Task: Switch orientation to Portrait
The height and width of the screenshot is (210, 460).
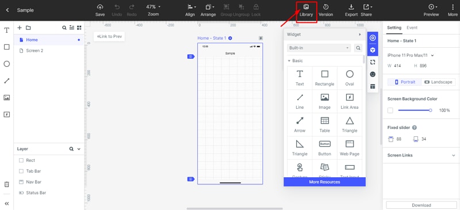Action: coord(405,82)
